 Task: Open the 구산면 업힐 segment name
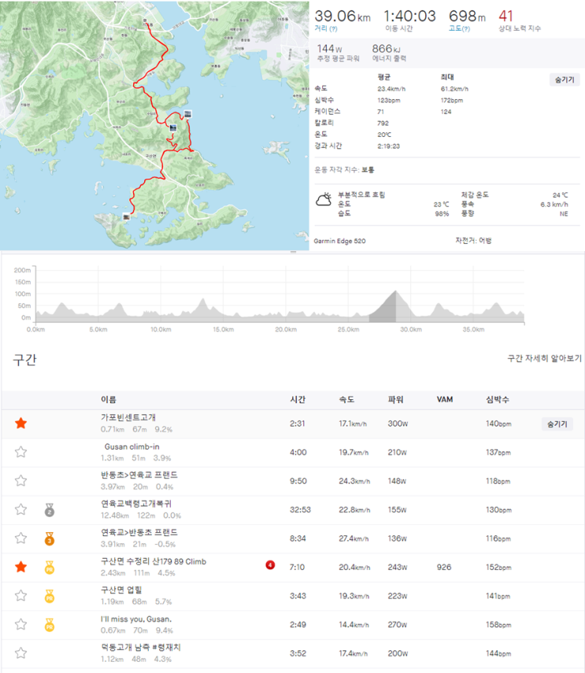coord(121,590)
